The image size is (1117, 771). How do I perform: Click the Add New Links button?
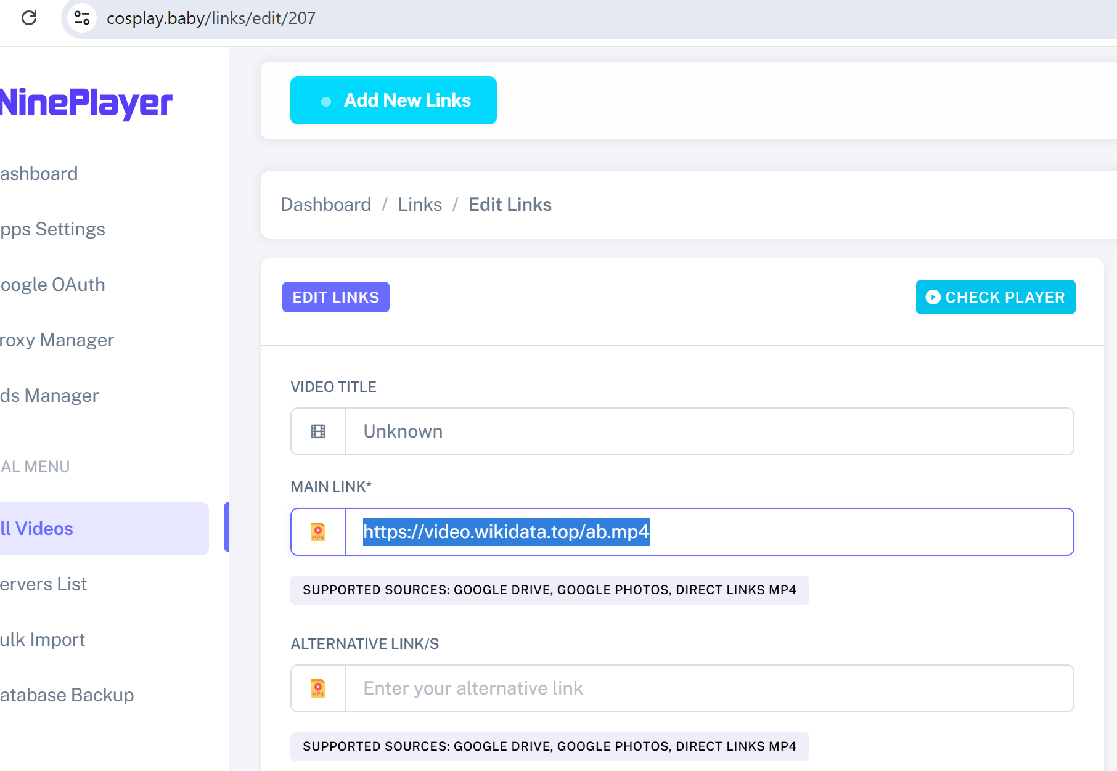click(393, 100)
